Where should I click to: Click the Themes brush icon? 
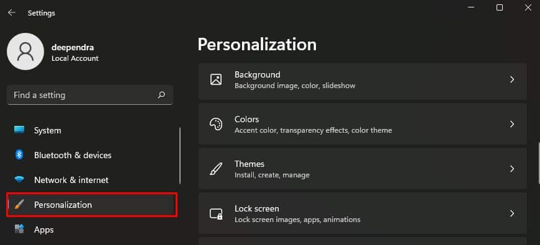[216, 169]
